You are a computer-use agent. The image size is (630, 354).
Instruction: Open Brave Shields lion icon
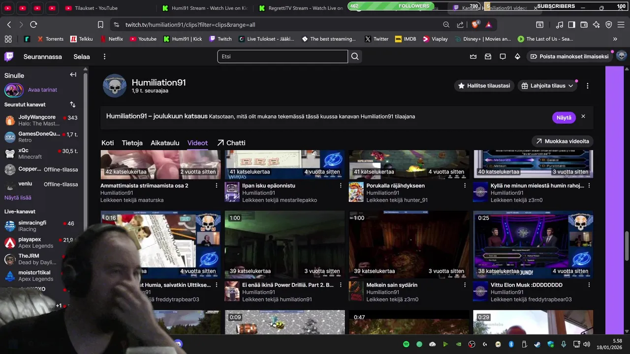point(475,25)
